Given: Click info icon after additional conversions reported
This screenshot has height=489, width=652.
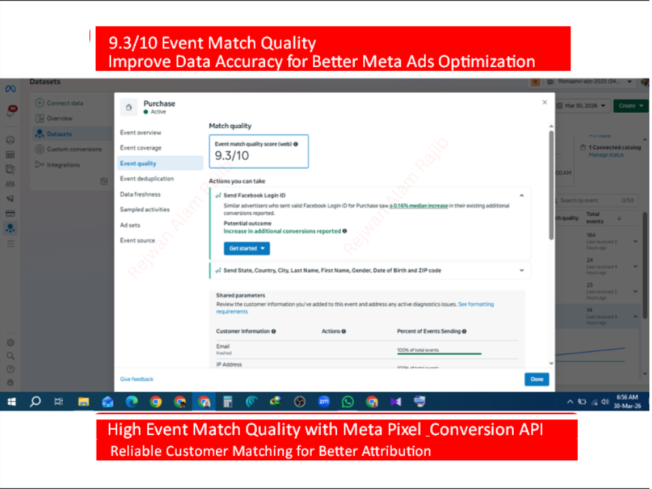Looking at the screenshot, I should [x=345, y=231].
